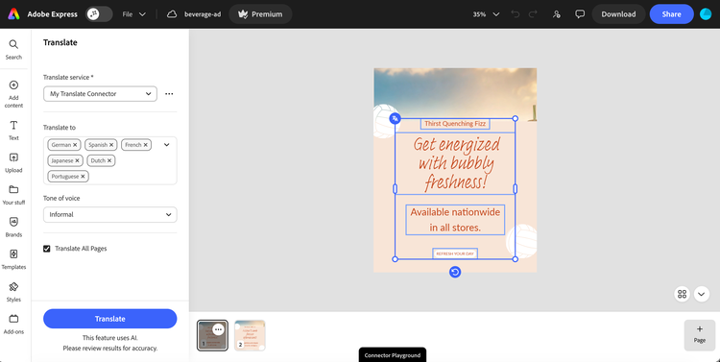The height and width of the screenshot is (362, 720).
Task: Click the Redo arrow
Action: click(x=533, y=14)
